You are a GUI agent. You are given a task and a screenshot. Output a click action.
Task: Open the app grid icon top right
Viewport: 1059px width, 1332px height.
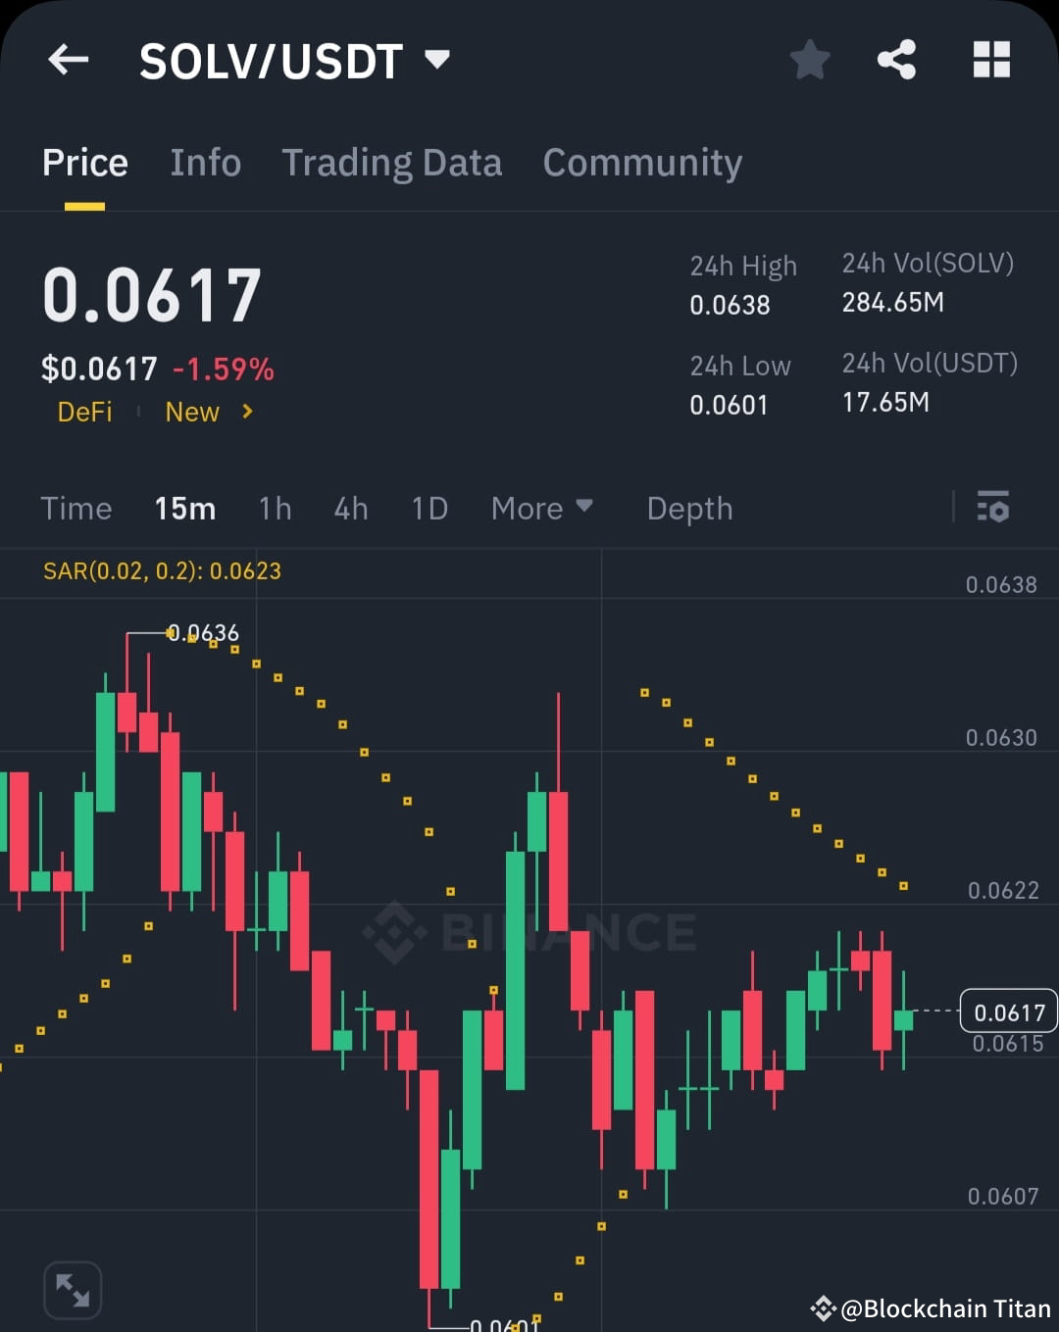click(991, 59)
